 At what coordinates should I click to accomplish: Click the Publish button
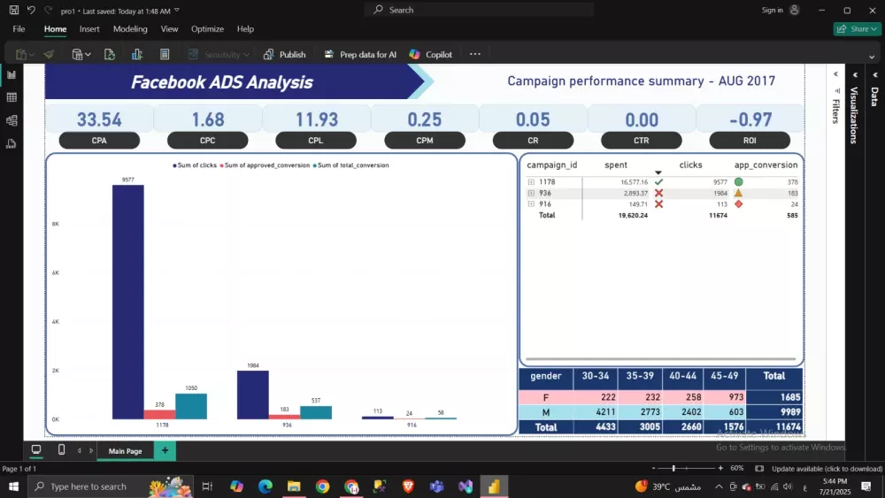click(x=284, y=54)
